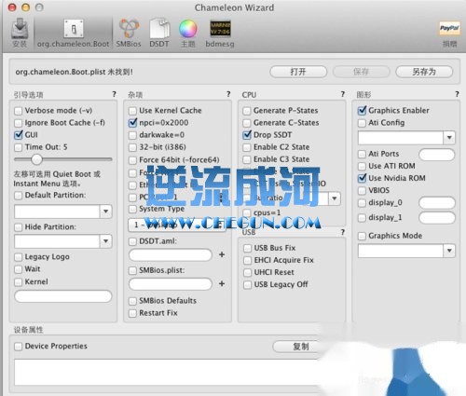
Task: Click the USB section help question mark
Action: pos(343,232)
